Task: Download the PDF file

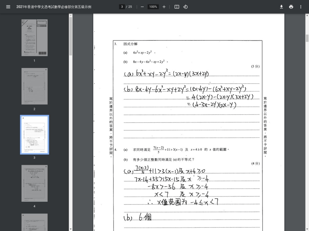Action: click(x=282, y=7)
